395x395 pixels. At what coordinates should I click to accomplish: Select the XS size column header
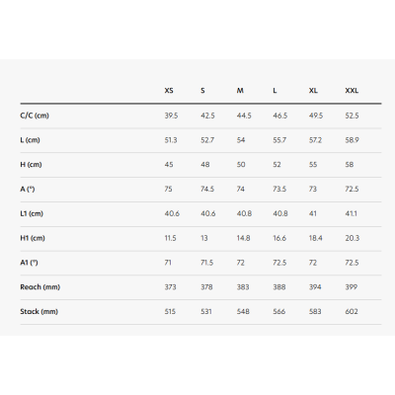169,91
